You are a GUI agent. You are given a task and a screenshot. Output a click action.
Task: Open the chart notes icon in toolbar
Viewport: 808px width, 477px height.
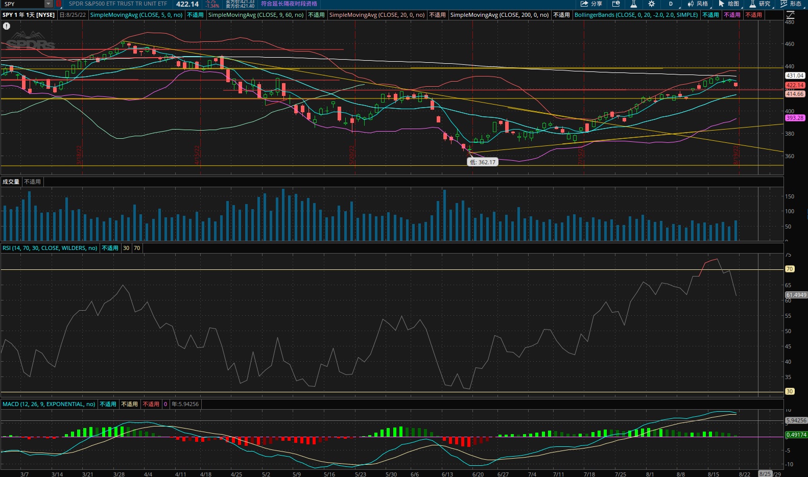[x=616, y=4]
